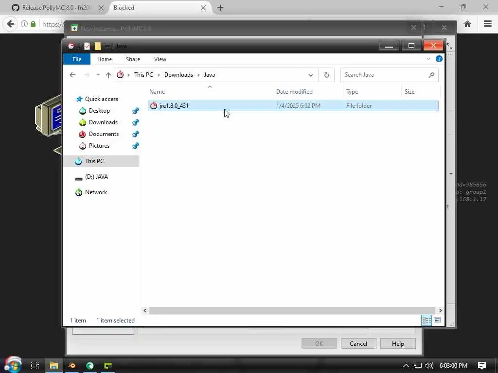
Task: Open quick access toolbar customize dropdown
Action: (x=107, y=47)
